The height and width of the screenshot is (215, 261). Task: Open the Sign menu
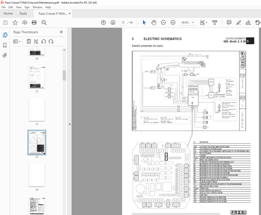click(x=27, y=7)
